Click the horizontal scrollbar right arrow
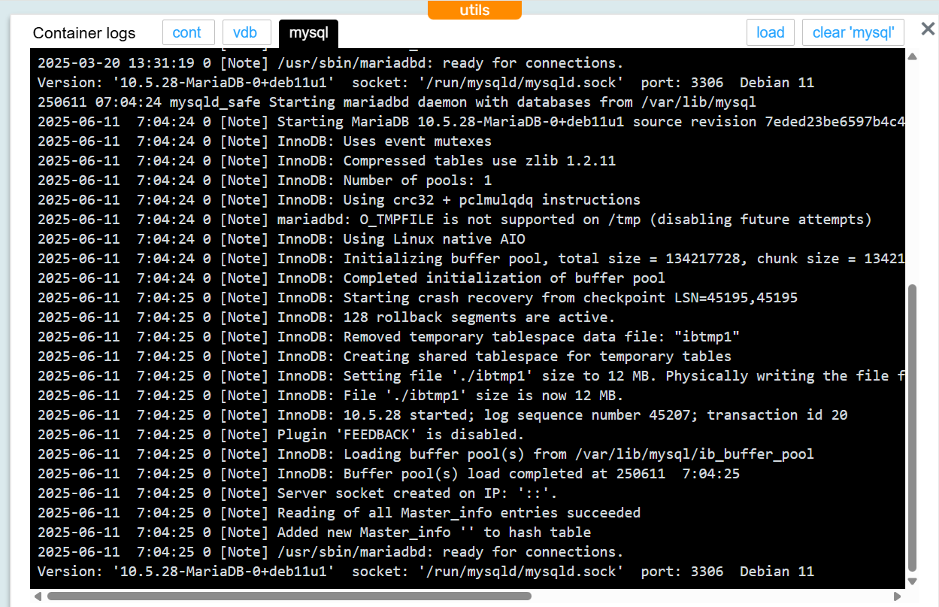The height and width of the screenshot is (607, 939). (899, 596)
